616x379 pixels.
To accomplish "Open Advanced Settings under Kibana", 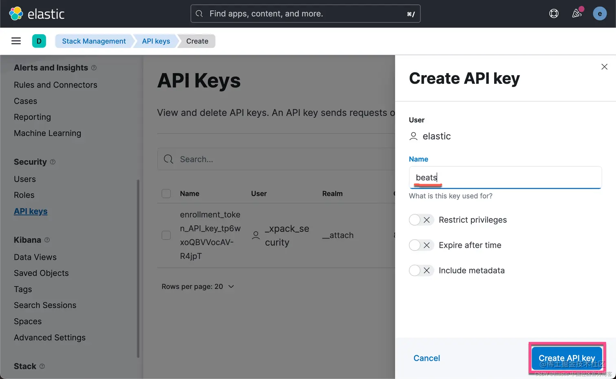I will point(50,338).
